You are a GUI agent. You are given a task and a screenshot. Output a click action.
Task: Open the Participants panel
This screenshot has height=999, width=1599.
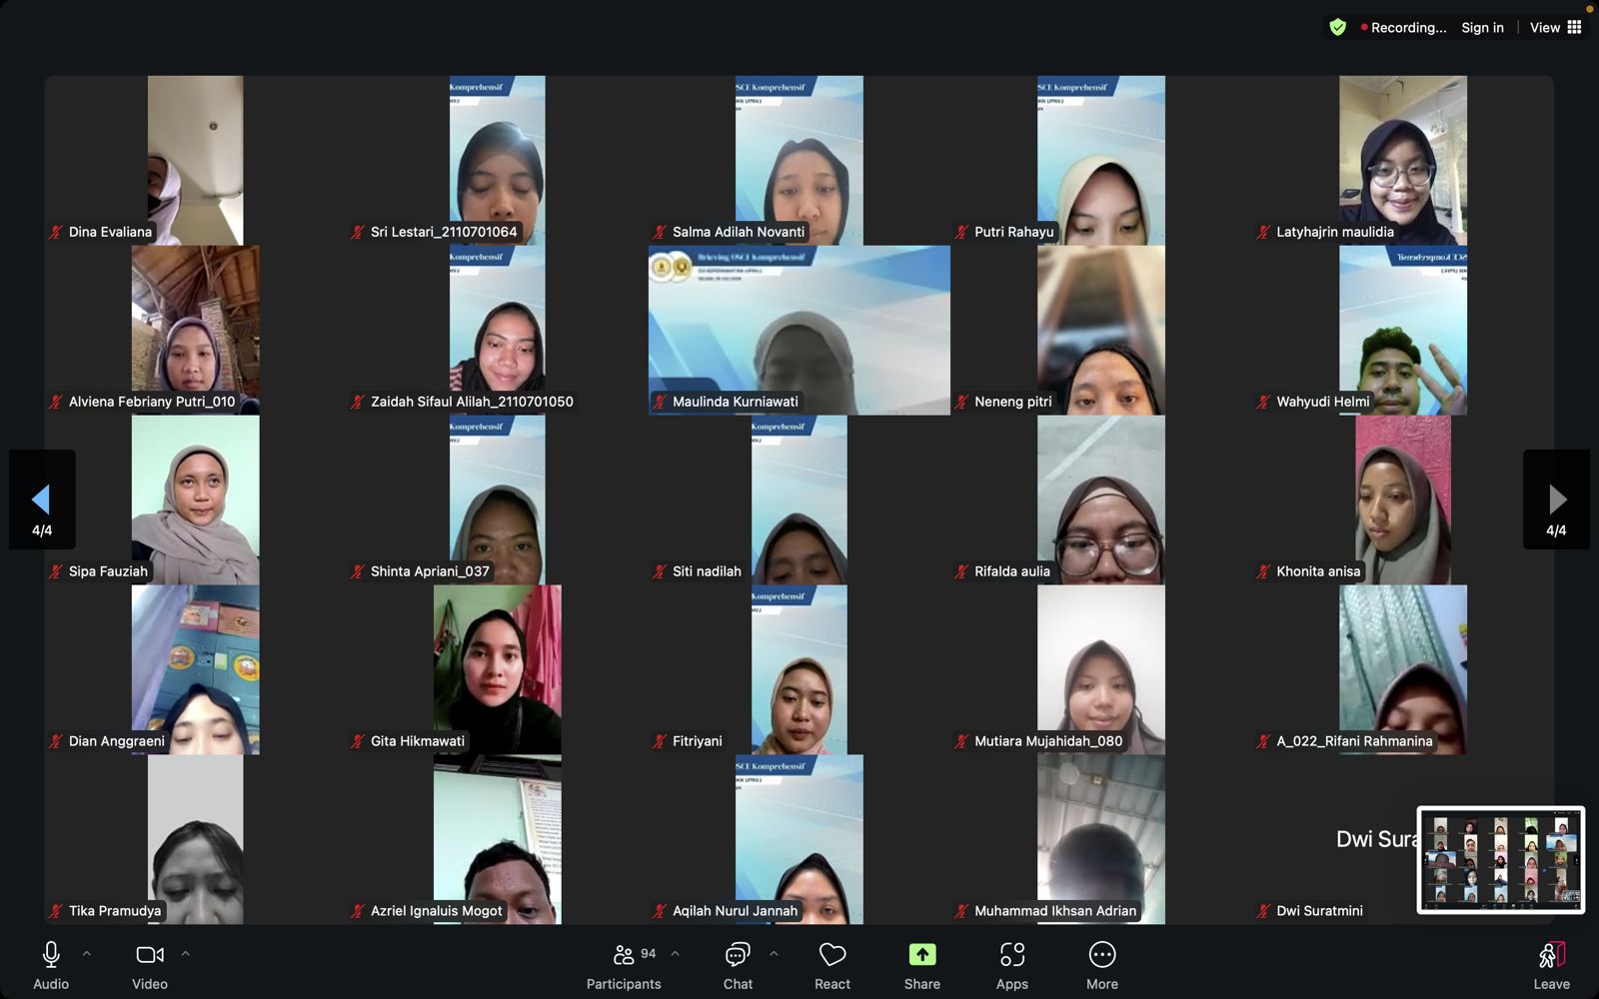pos(624,965)
